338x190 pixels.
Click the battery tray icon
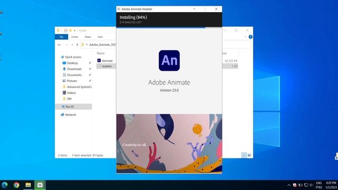(301, 185)
